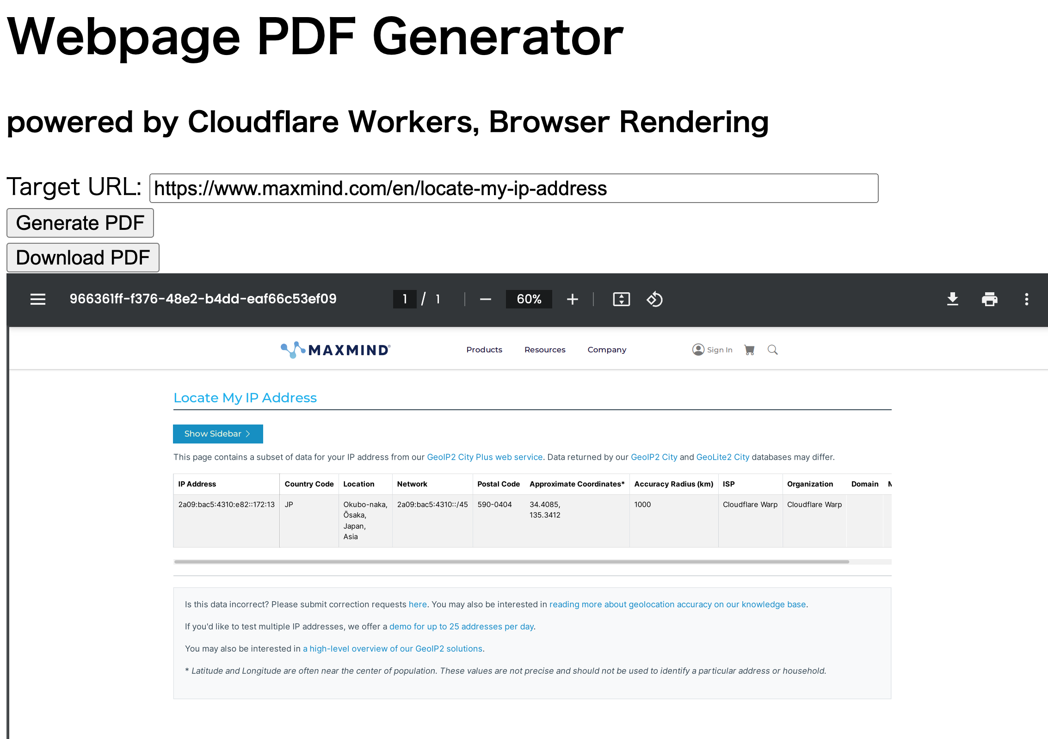Select the page number field in PDF viewer
This screenshot has width=1048, height=739.
tap(404, 299)
